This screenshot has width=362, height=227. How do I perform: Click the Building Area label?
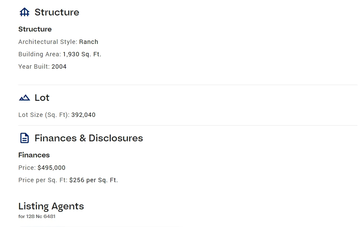(40, 54)
